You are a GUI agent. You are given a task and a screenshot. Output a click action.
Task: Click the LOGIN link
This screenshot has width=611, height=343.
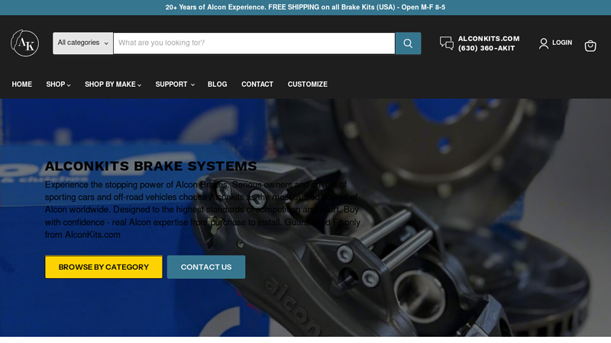pyautogui.click(x=562, y=43)
